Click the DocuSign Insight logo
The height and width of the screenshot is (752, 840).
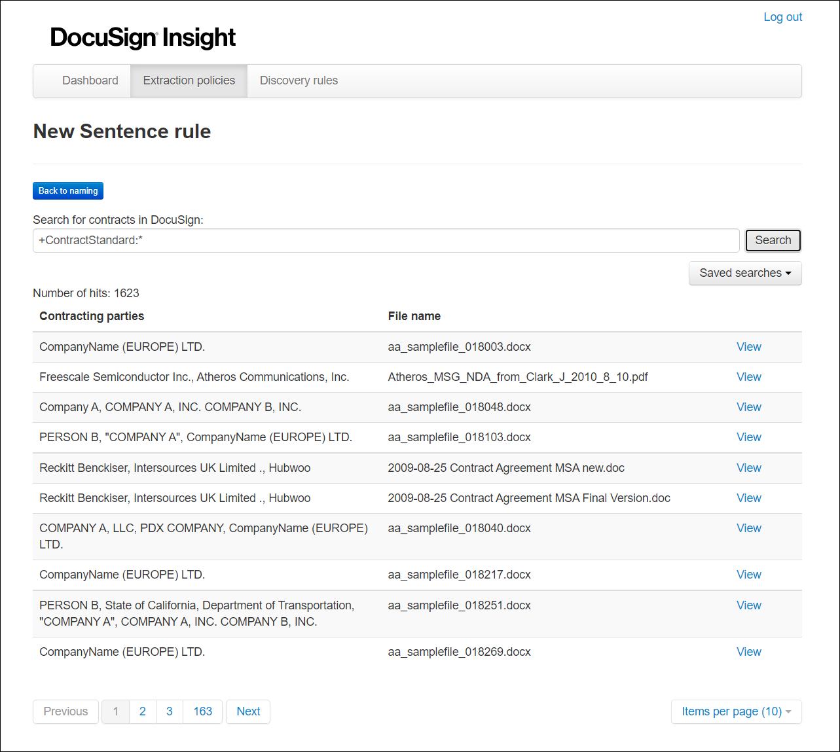click(143, 38)
